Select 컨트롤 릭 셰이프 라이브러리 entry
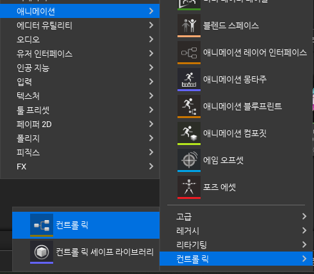 [x=86, y=252]
